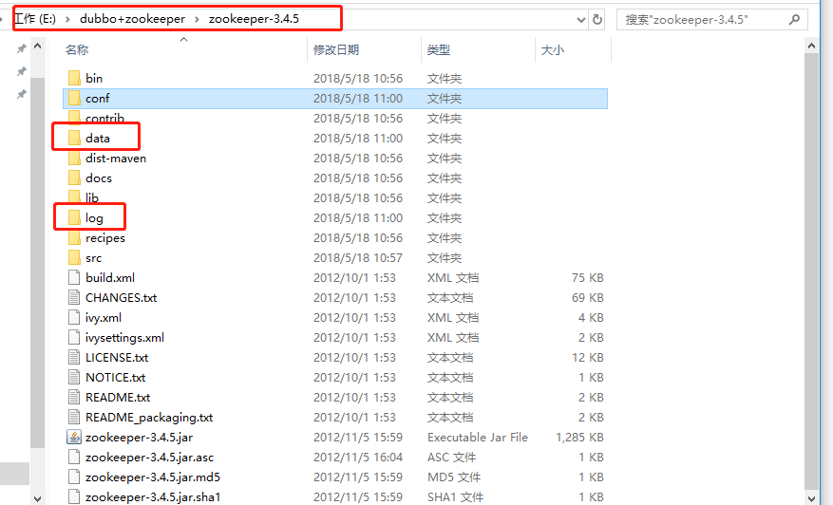Click the search zookeeper-3.4.5 input box
This screenshot has height=505, width=833.
(711, 20)
